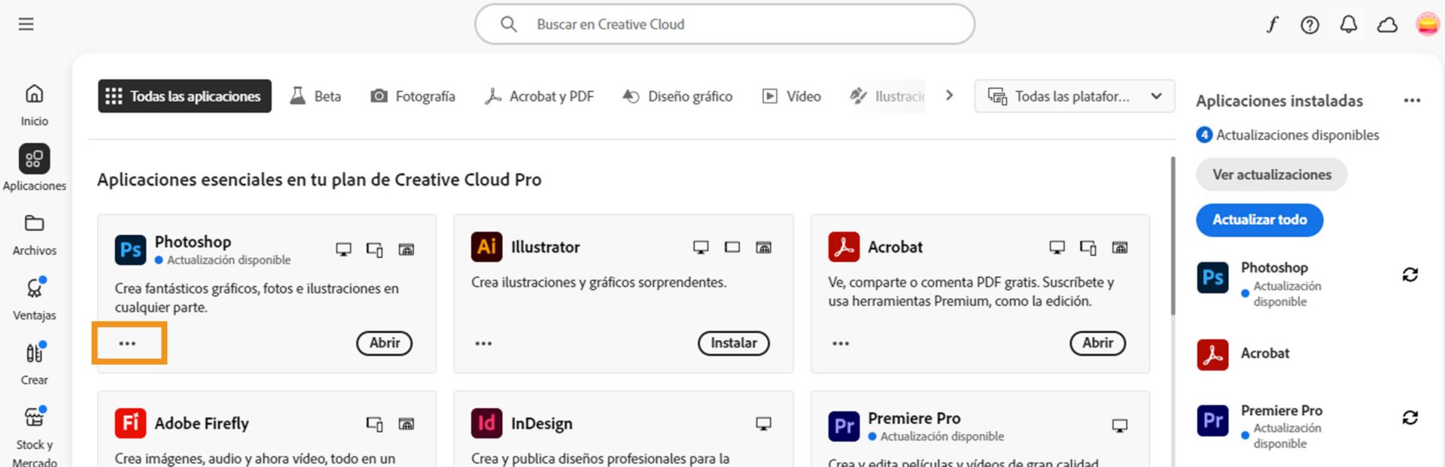Switch to Beta tab
This screenshot has height=467, width=1445.
[x=316, y=96]
